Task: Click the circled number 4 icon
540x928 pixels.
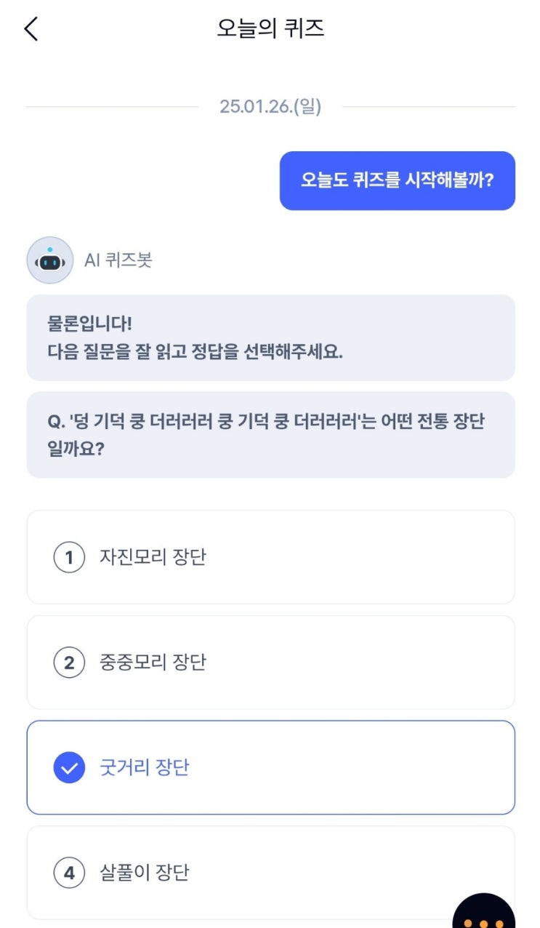Action: [69, 872]
